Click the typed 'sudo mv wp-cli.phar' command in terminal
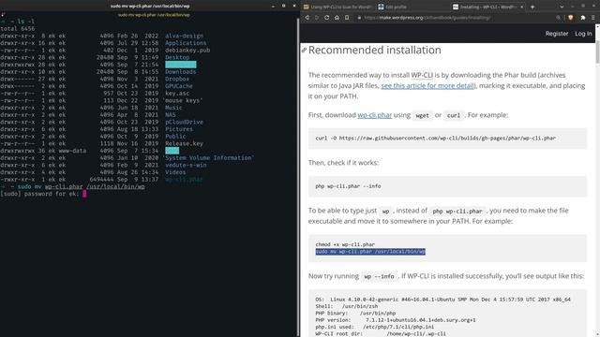This screenshot has height=337, width=600. point(82,187)
